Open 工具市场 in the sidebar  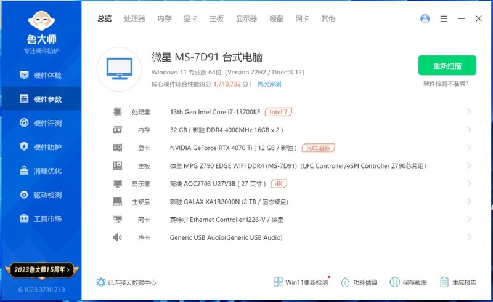(x=41, y=218)
